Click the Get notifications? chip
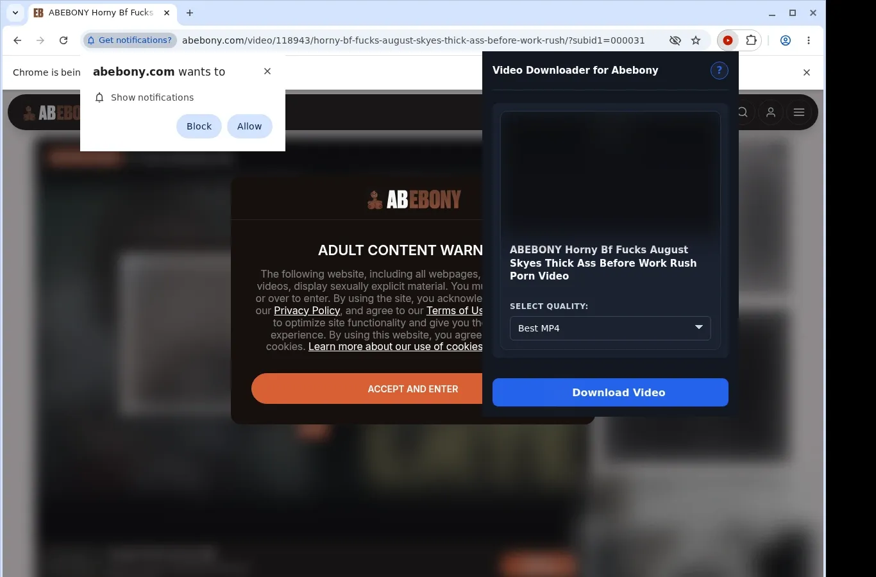This screenshot has height=577, width=876. coord(130,40)
